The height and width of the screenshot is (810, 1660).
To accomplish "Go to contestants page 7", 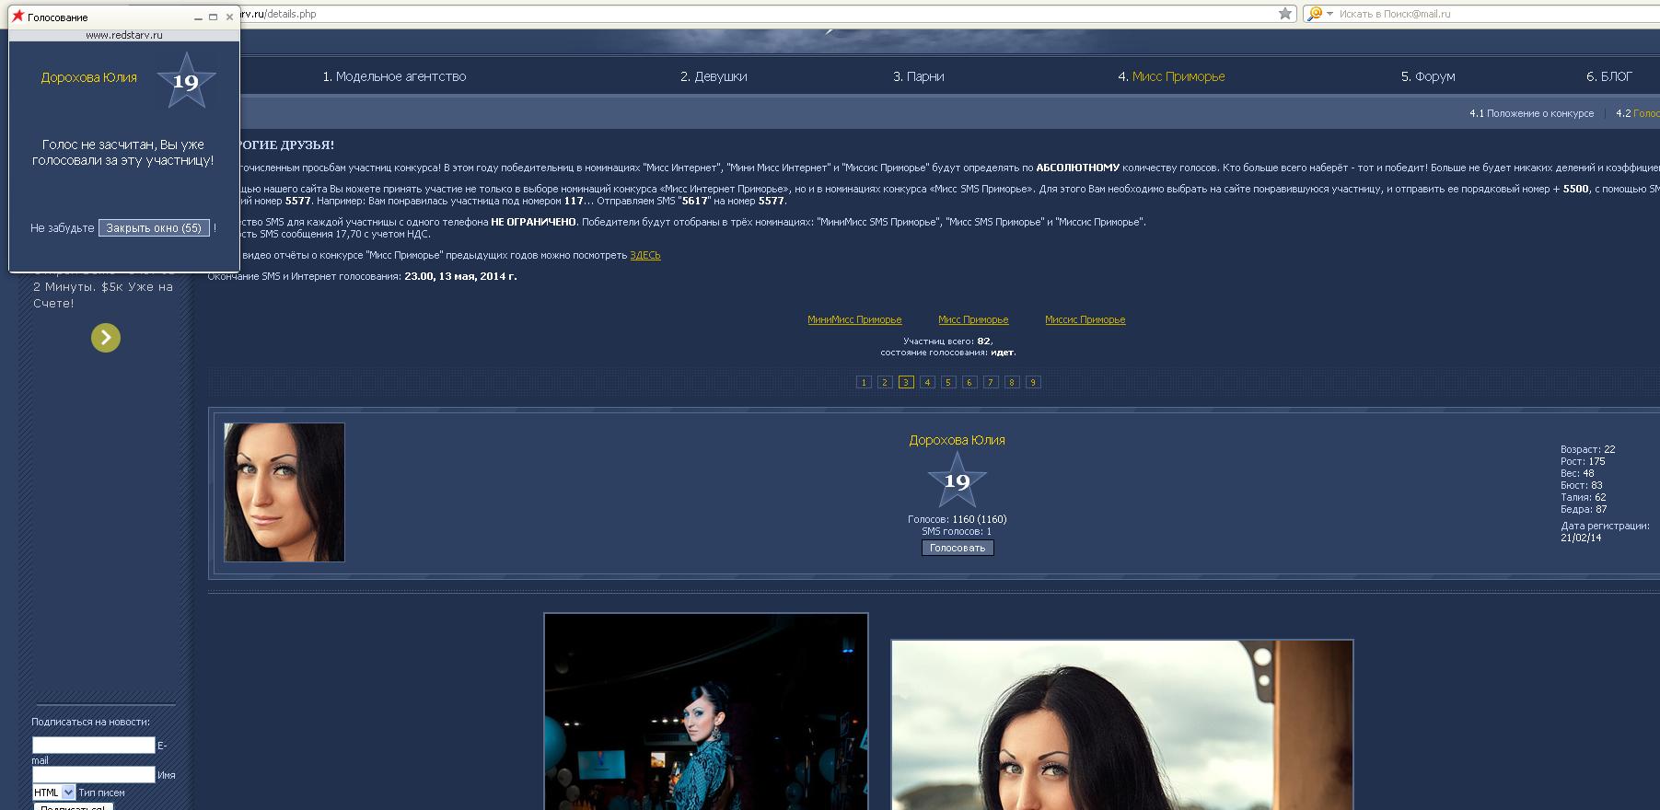I will (x=991, y=382).
